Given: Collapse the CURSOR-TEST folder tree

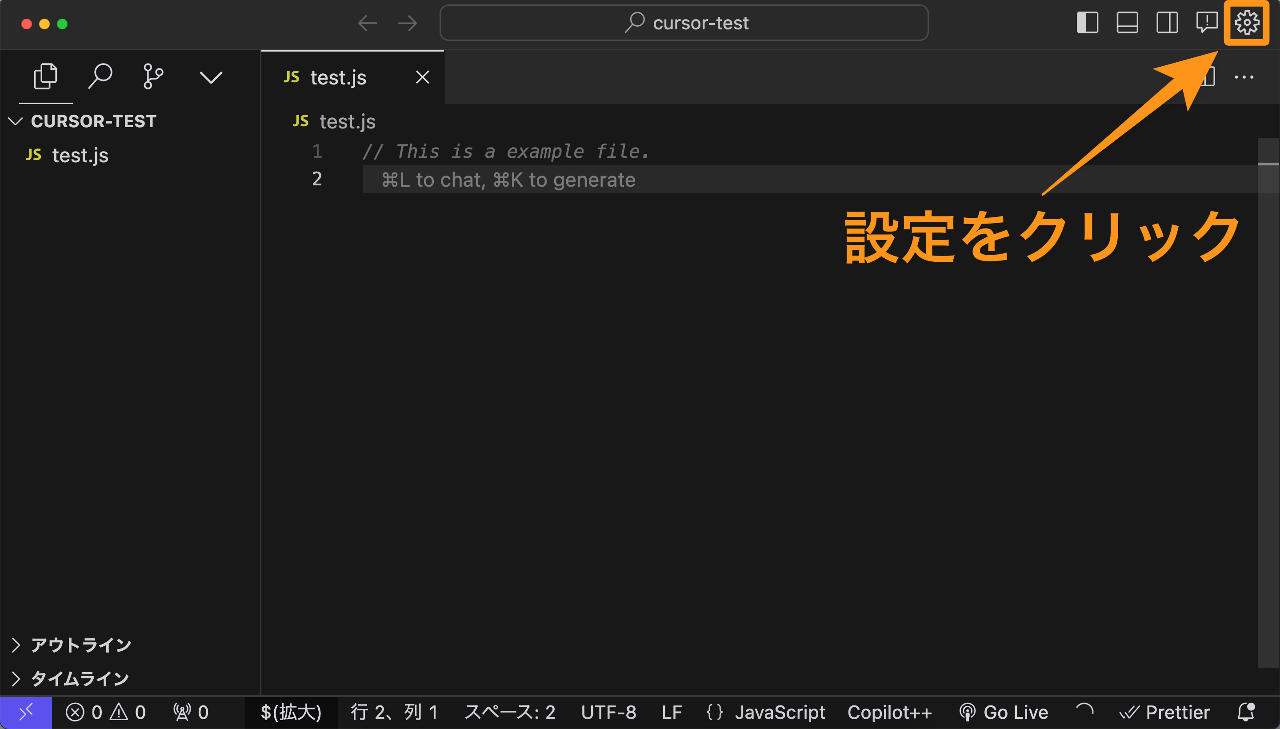Looking at the screenshot, I should (15, 120).
